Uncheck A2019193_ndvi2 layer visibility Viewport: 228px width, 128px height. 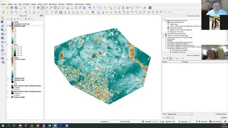(10, 26)
